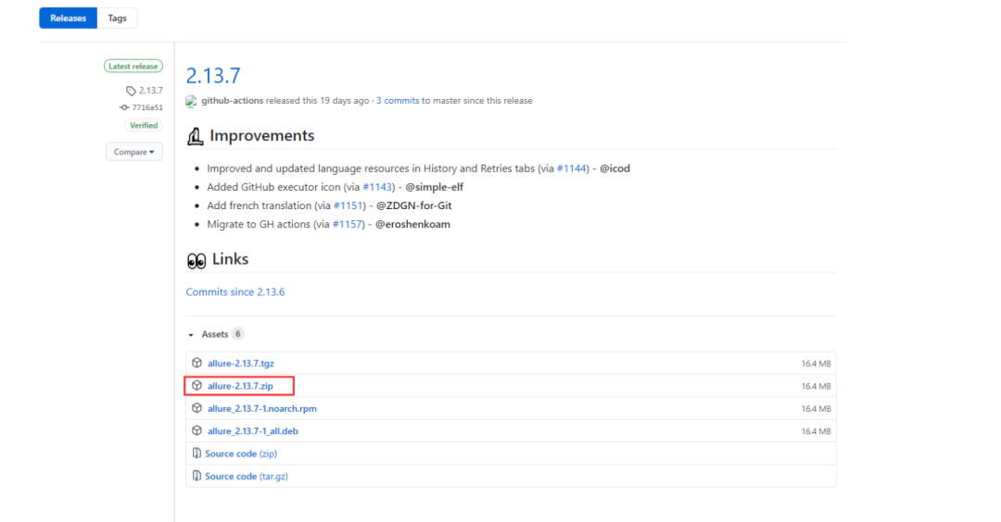1001x522 pixels.
Task: Click the commit icon beside 7716a51
Action: [x=124, y=107]
